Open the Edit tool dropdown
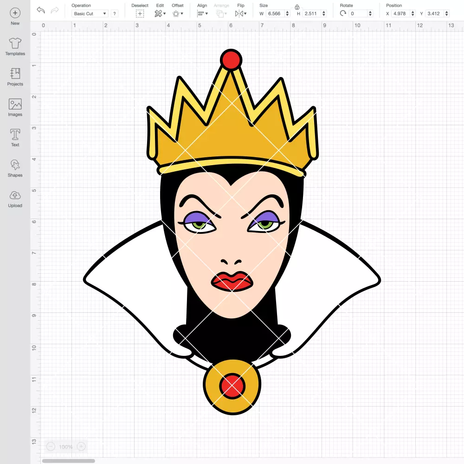 click(160, 13)
